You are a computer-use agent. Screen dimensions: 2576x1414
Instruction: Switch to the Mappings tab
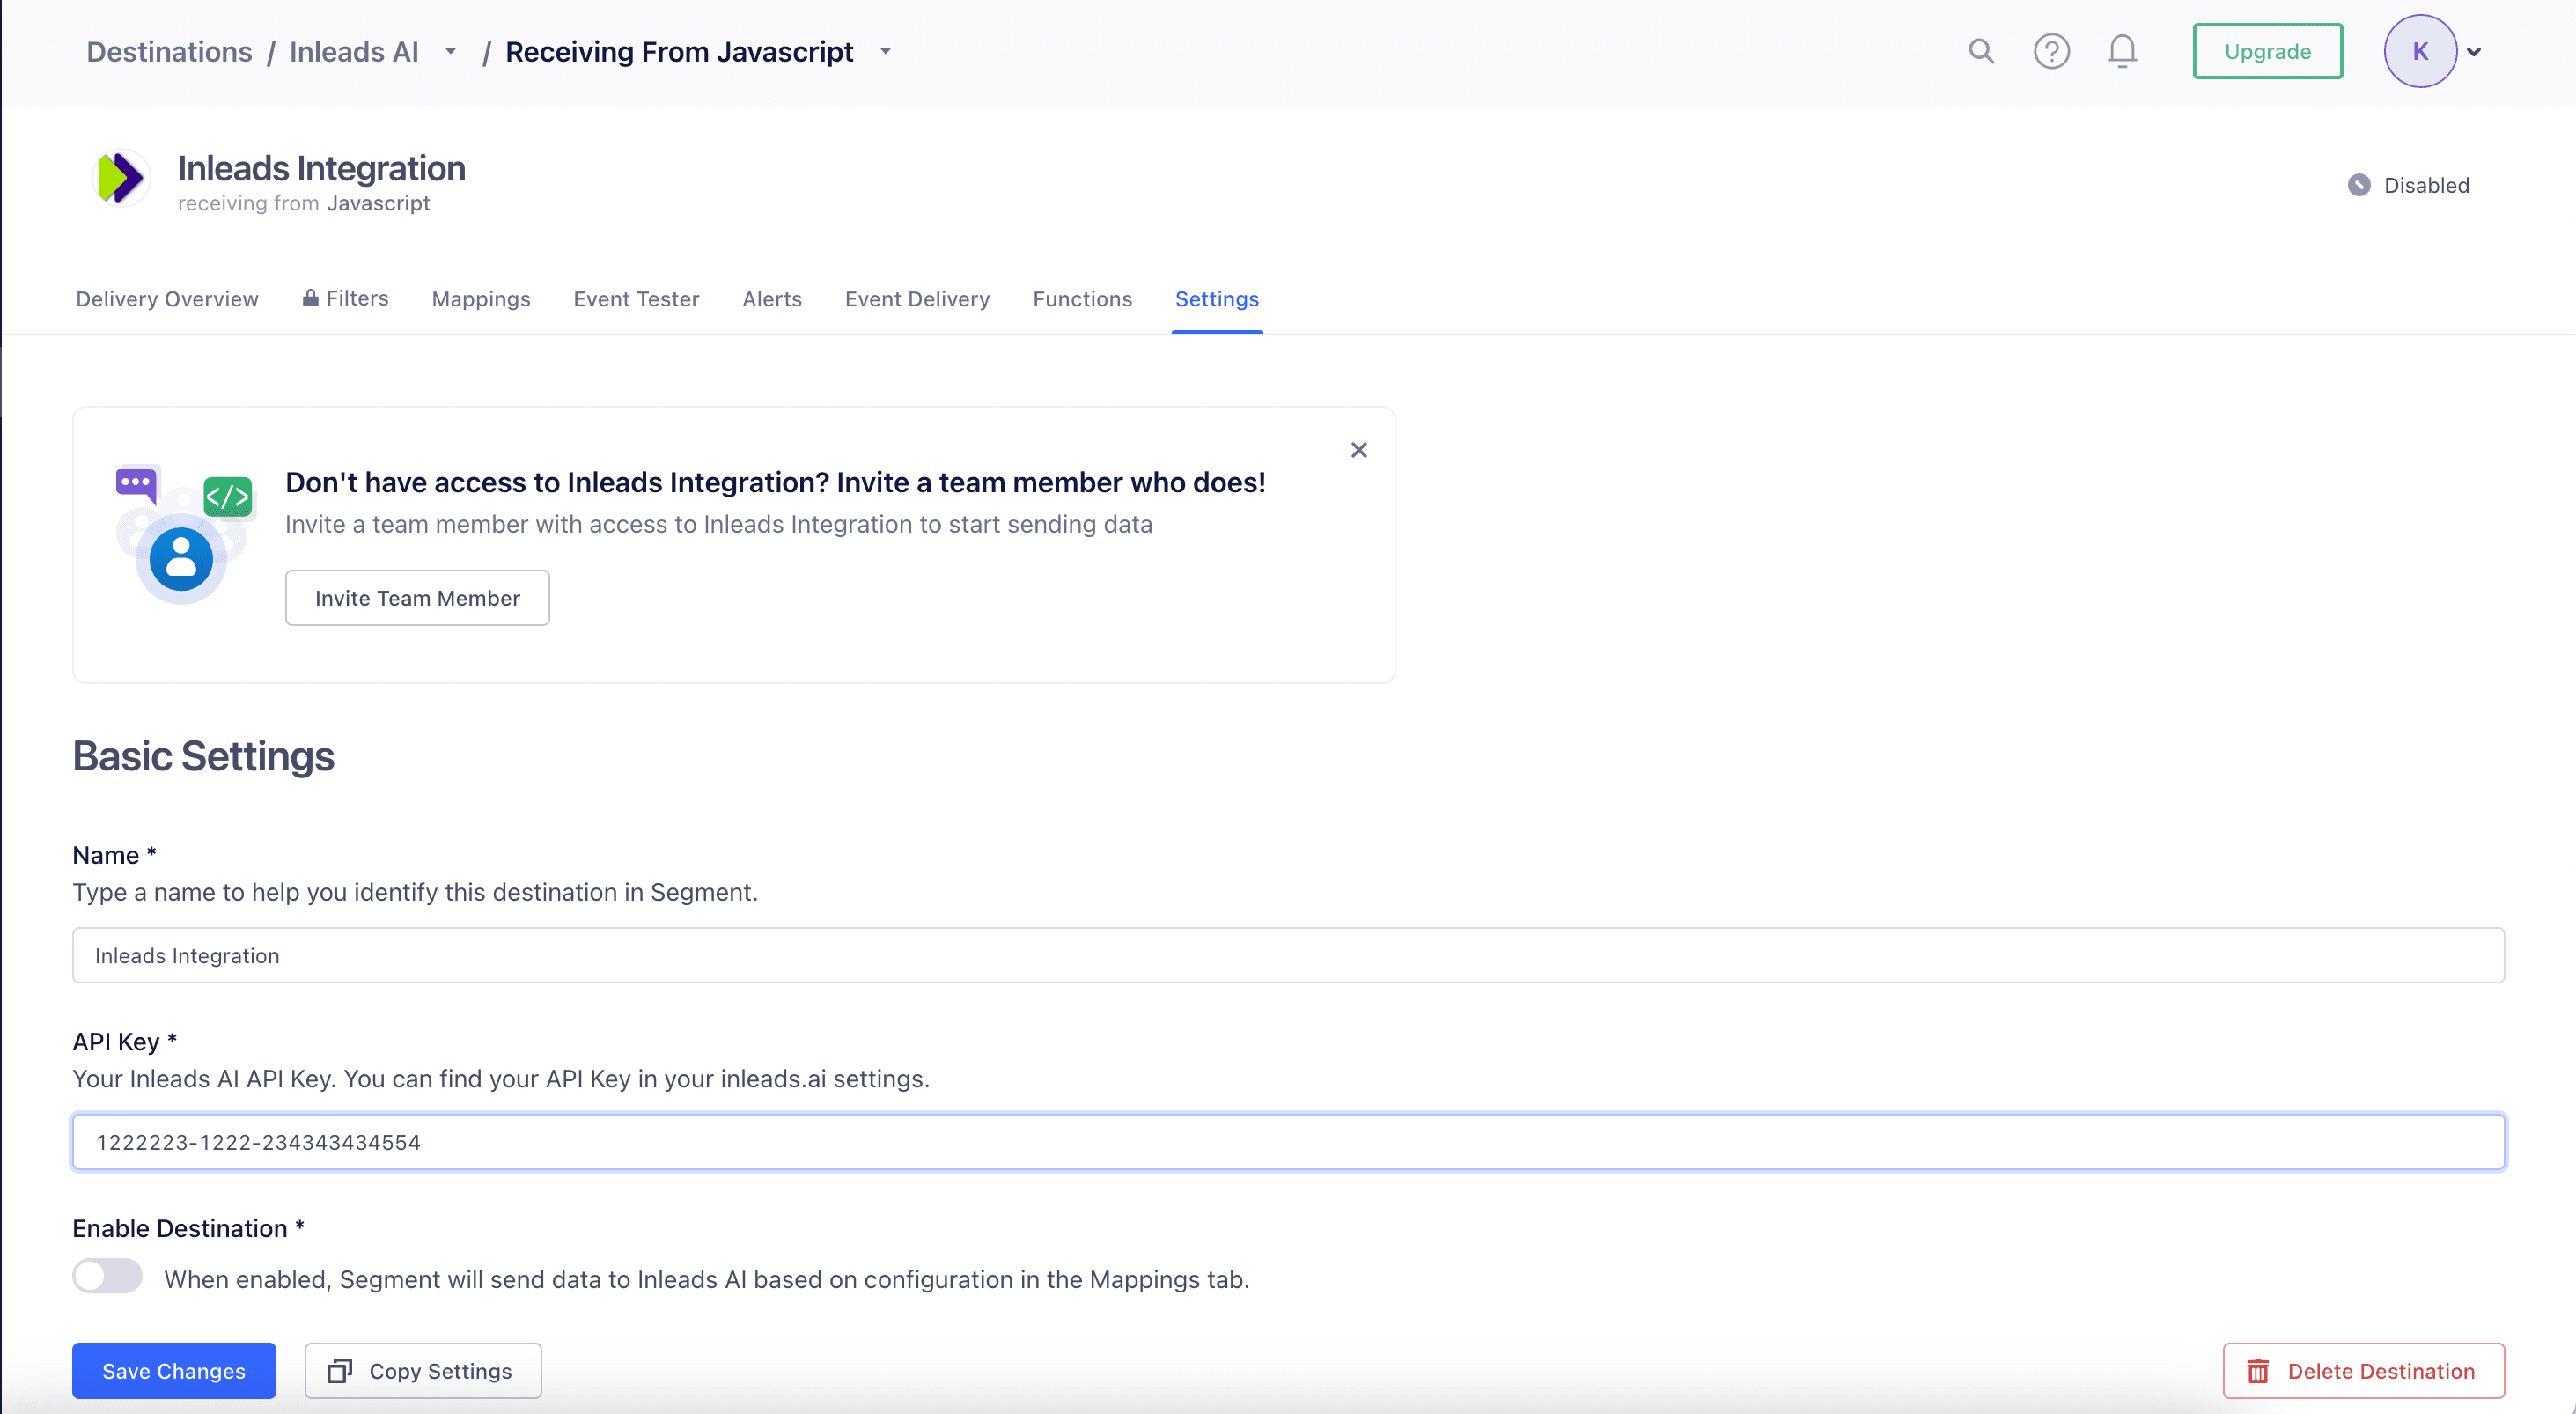point(481,299)
